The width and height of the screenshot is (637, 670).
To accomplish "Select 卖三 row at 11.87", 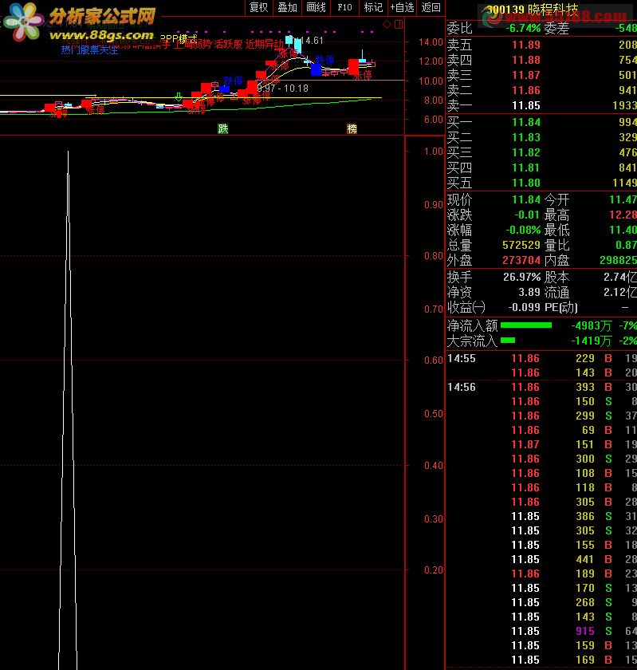I will tap(541, 75).
